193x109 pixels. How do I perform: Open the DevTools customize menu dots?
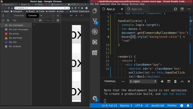point(53,15)
